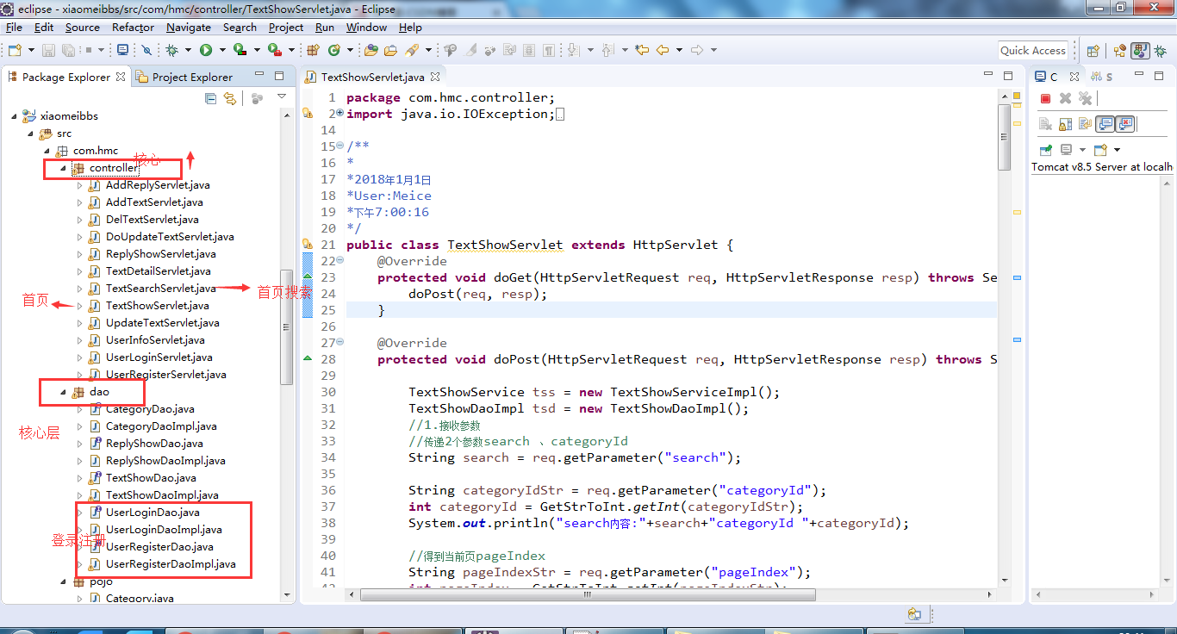Close the TextShowServlet.java editor tab
Screen dimensions: 1177x634
pos(434,77)
